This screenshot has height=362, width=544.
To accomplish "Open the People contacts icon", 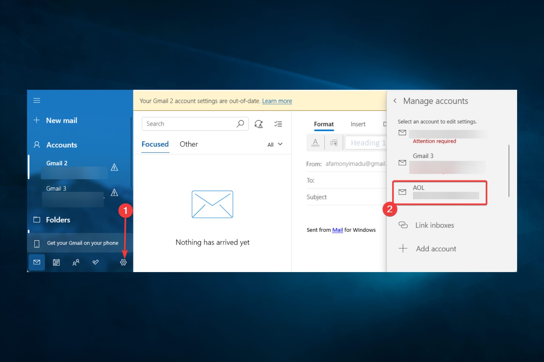I will [76, 262].
